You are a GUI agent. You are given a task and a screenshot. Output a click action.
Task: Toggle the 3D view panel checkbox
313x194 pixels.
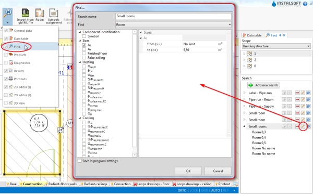tap(6, 103)
